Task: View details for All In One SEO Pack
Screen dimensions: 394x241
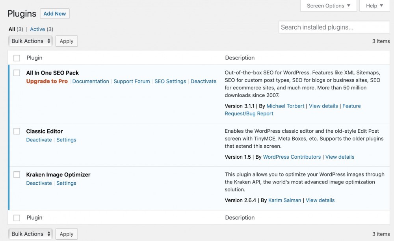Action: pos(323,106)
